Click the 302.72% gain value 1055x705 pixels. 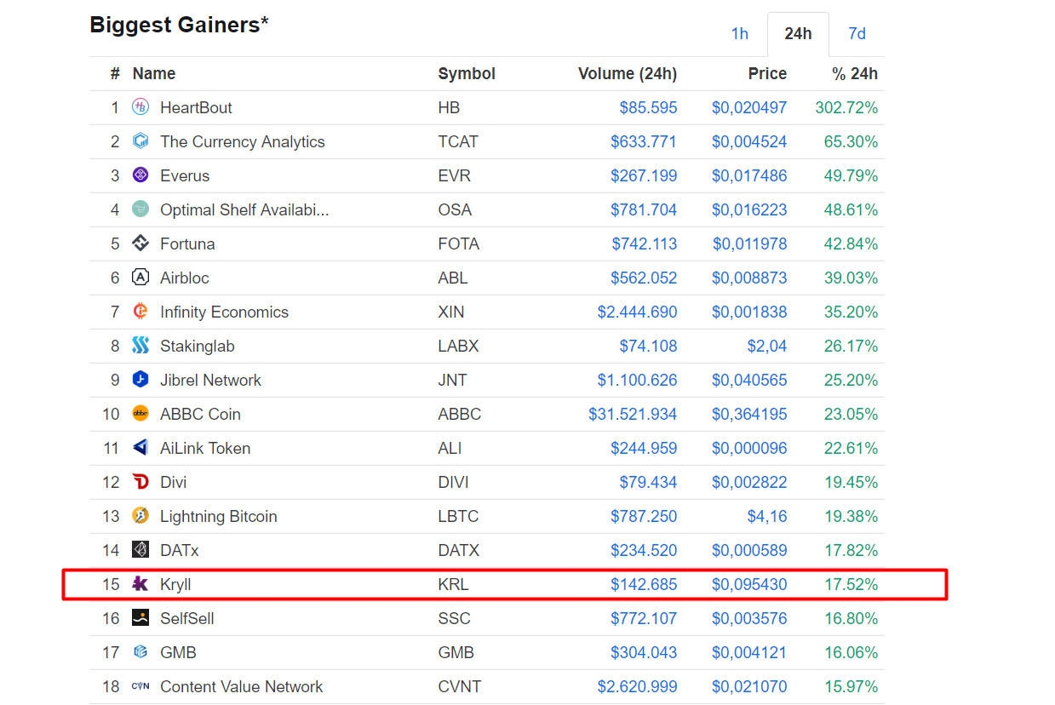point(846,108)
